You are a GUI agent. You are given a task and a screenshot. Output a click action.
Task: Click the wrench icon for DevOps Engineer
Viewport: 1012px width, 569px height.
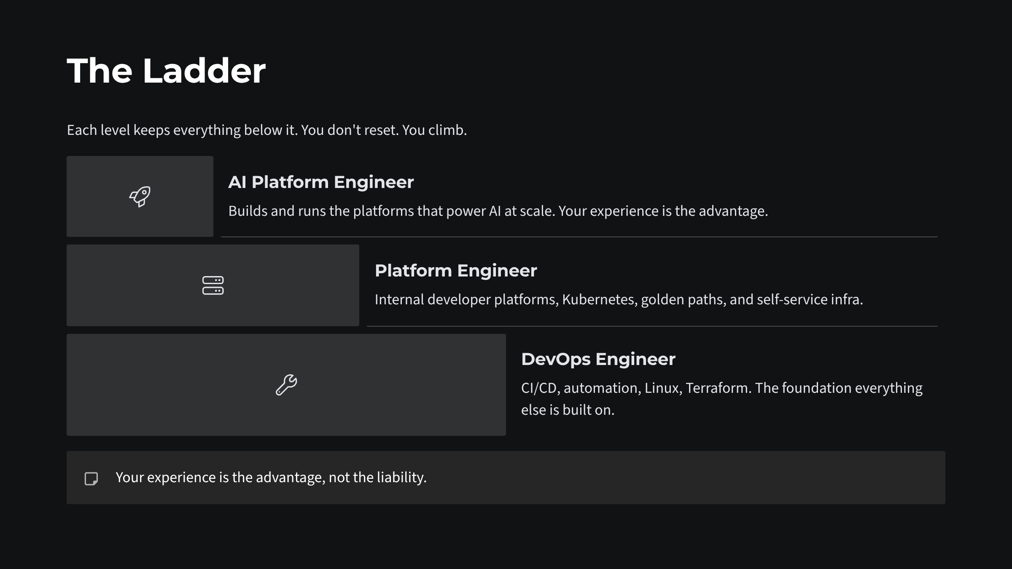point(286,385)
